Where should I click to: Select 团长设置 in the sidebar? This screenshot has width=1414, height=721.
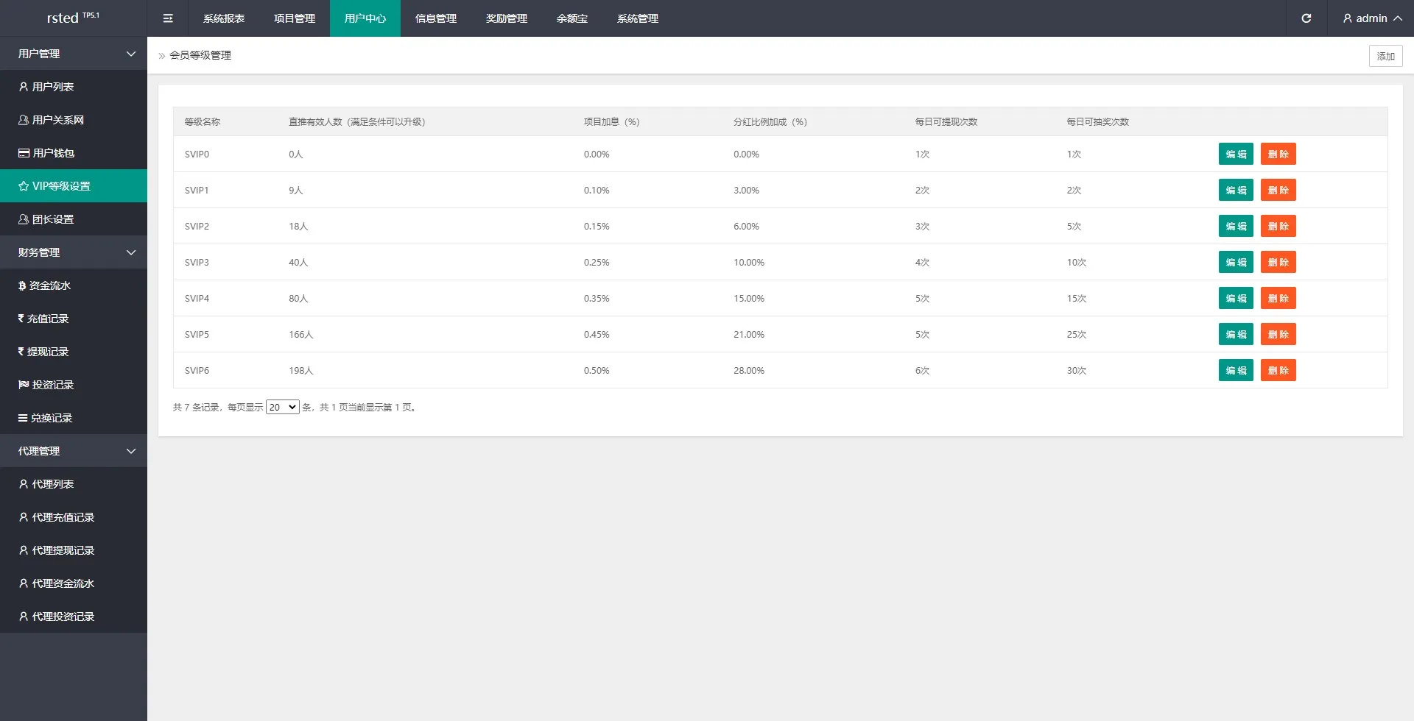[x=52, y=219]
